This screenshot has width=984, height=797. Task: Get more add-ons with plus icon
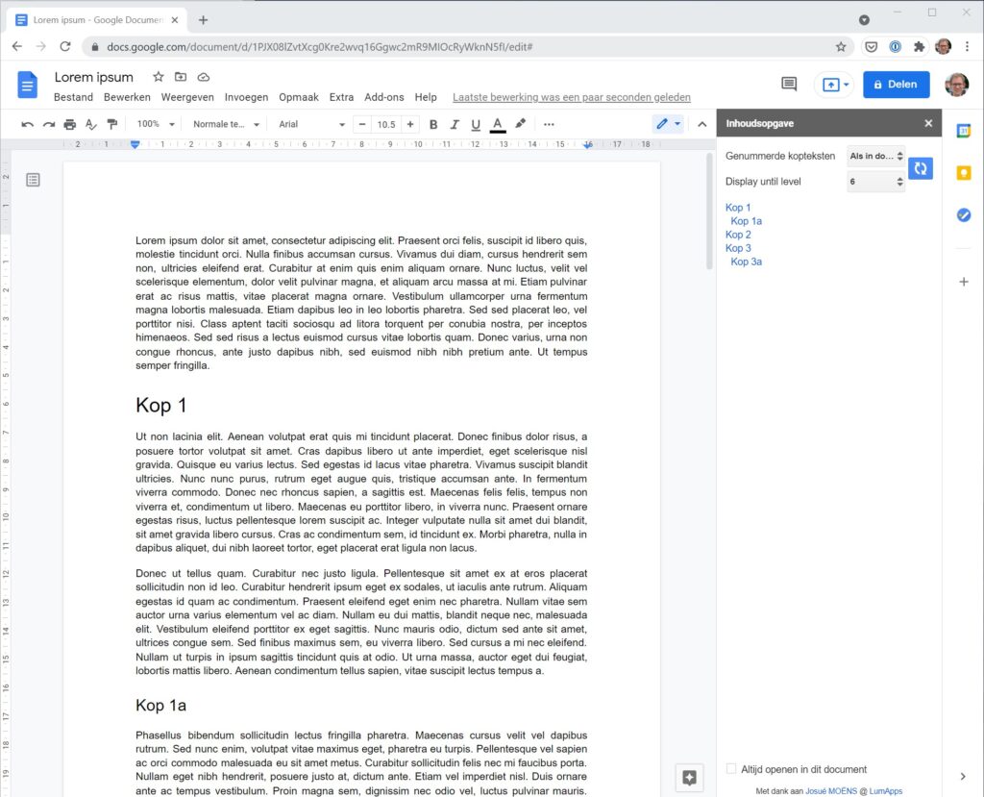click(x=964, y=282)
